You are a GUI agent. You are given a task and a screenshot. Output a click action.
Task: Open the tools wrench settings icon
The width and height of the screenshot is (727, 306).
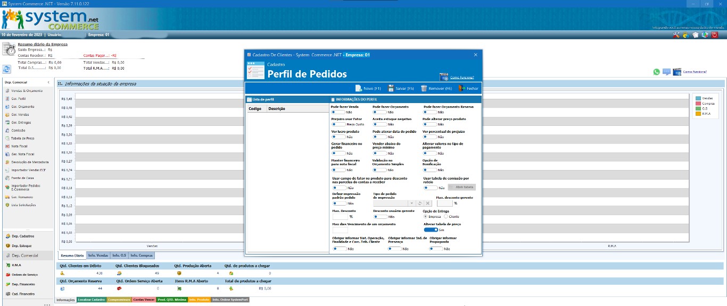tap(676, 35)
